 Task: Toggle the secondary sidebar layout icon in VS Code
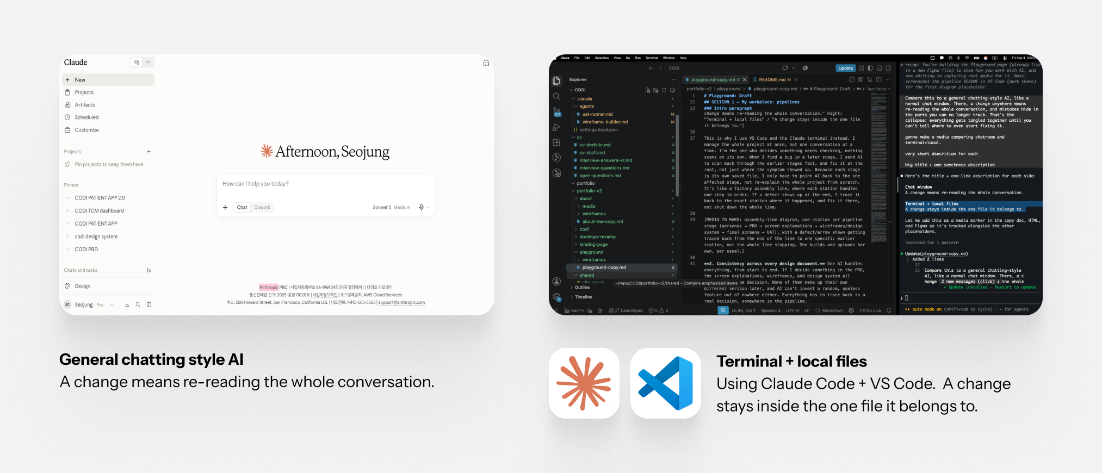[888, 68]
